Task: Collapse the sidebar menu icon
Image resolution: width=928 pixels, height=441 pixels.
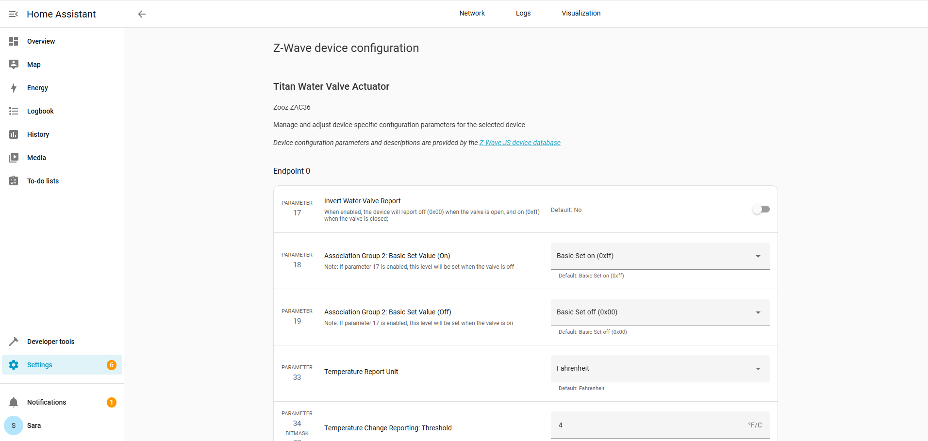Action: pyautogui.click(x=14, y=14)
